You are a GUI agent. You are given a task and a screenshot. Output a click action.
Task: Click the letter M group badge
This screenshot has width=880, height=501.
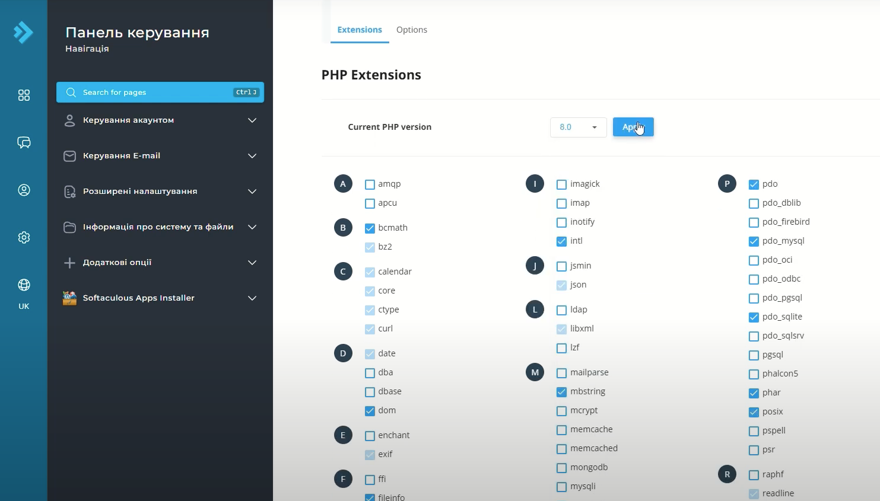535,372
